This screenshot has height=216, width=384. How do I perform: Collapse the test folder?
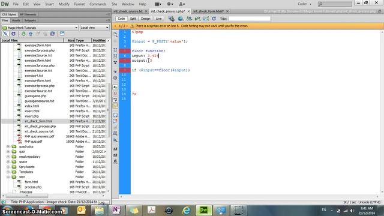click(x=8, y=177)
